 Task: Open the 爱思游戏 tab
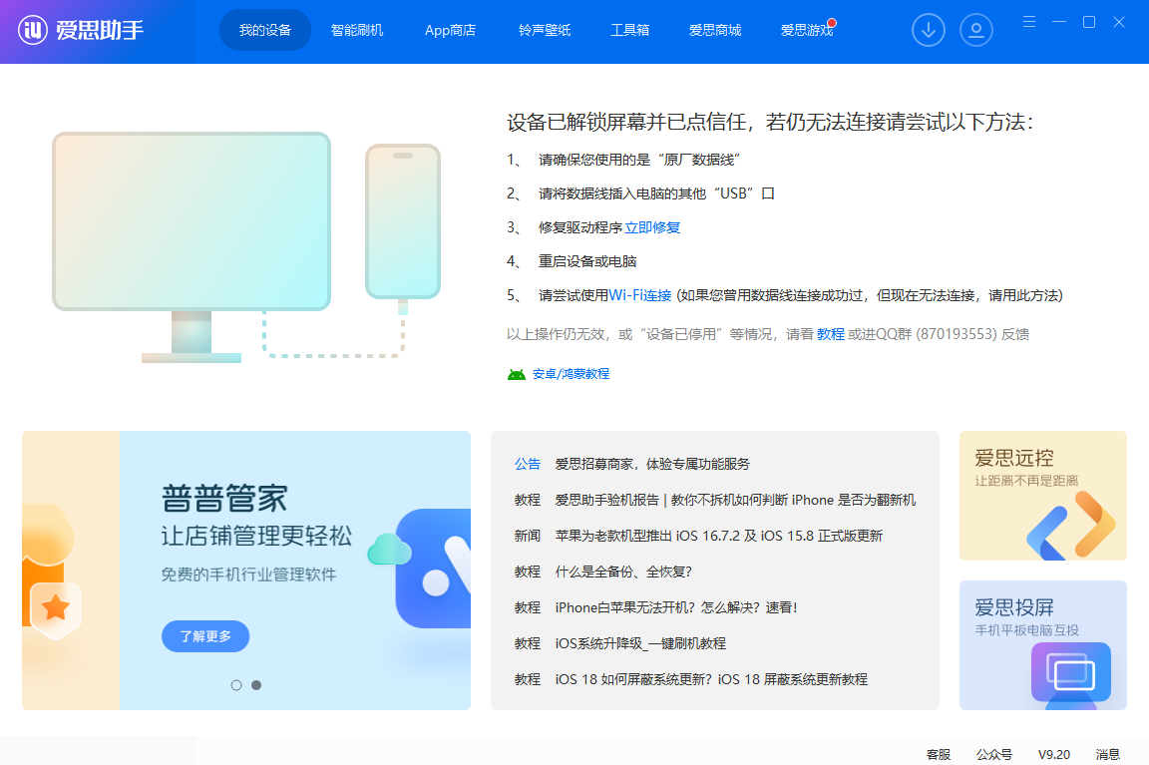coord(807,30)
